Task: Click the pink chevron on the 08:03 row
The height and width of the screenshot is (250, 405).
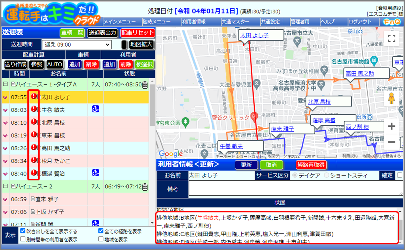Action: [x=5, y=110]
